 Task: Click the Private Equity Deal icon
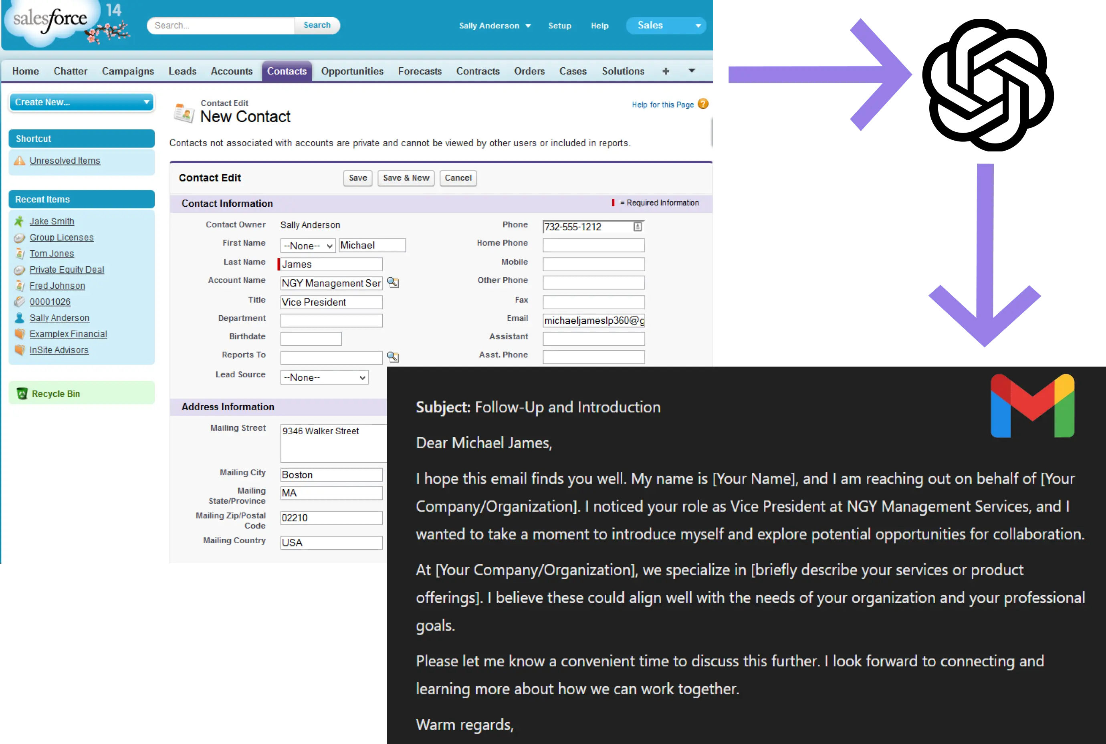pos(20,270)
